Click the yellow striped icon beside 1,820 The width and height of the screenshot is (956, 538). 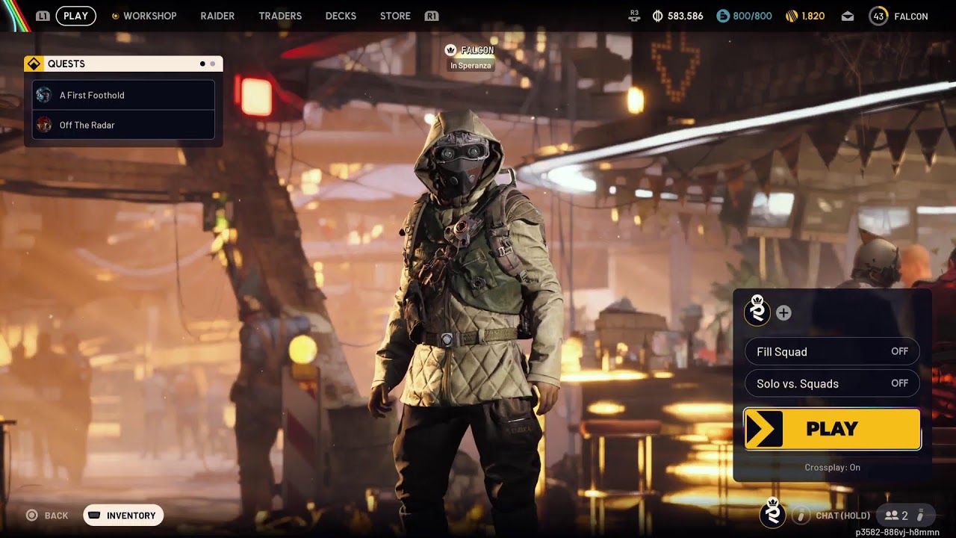(x=792, y=16)
